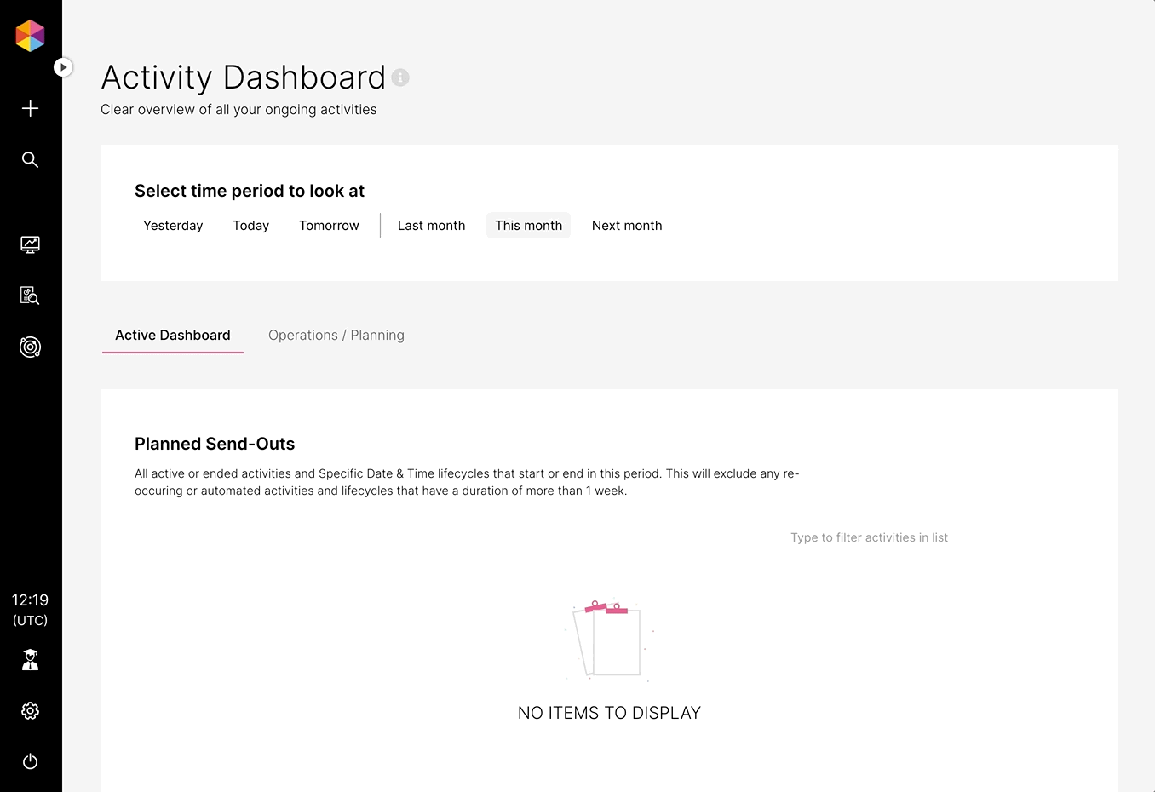Focus the filter activities input field
This screenshot has height=792, width=1155.
coord(934,537)
